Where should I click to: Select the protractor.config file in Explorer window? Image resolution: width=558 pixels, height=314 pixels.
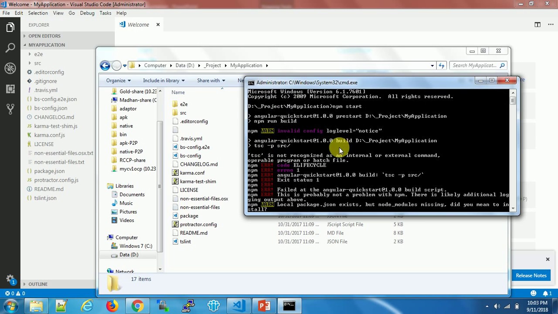(x=198, y=224)
